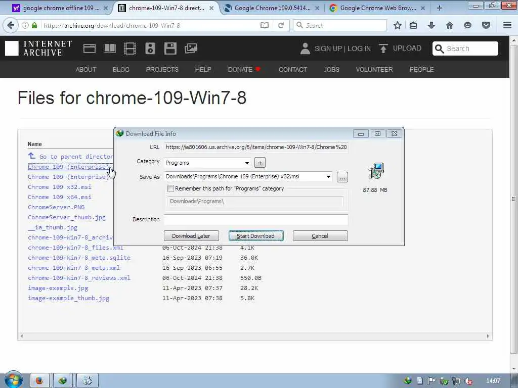Click the Download Later button
This screenshot has width=518, height=388.
point(191,236)
